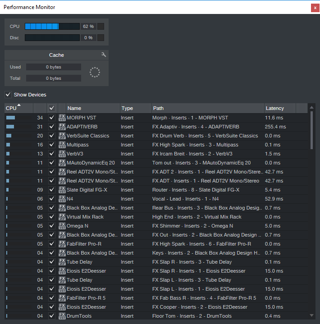Viewport: 320px width, 324px height.
Task: Click the 'Floor Tom - Inserts - 2' path
Action: (x=192, y=316)
